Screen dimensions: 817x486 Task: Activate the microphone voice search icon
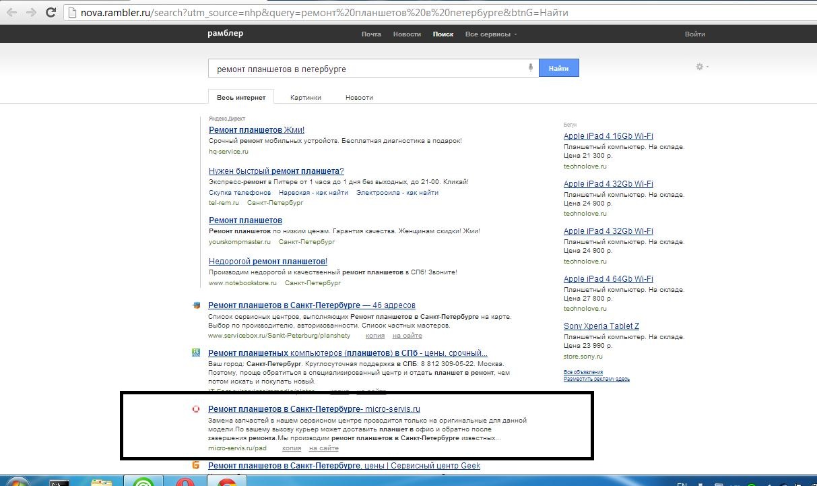531,68
